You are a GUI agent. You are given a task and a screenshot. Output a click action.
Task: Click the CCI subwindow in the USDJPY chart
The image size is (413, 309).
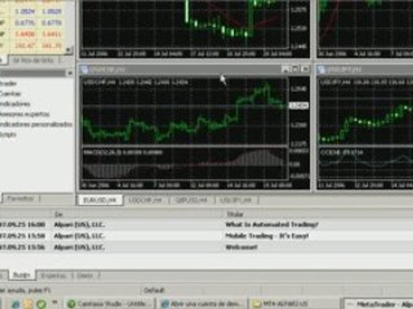point(366,164)
